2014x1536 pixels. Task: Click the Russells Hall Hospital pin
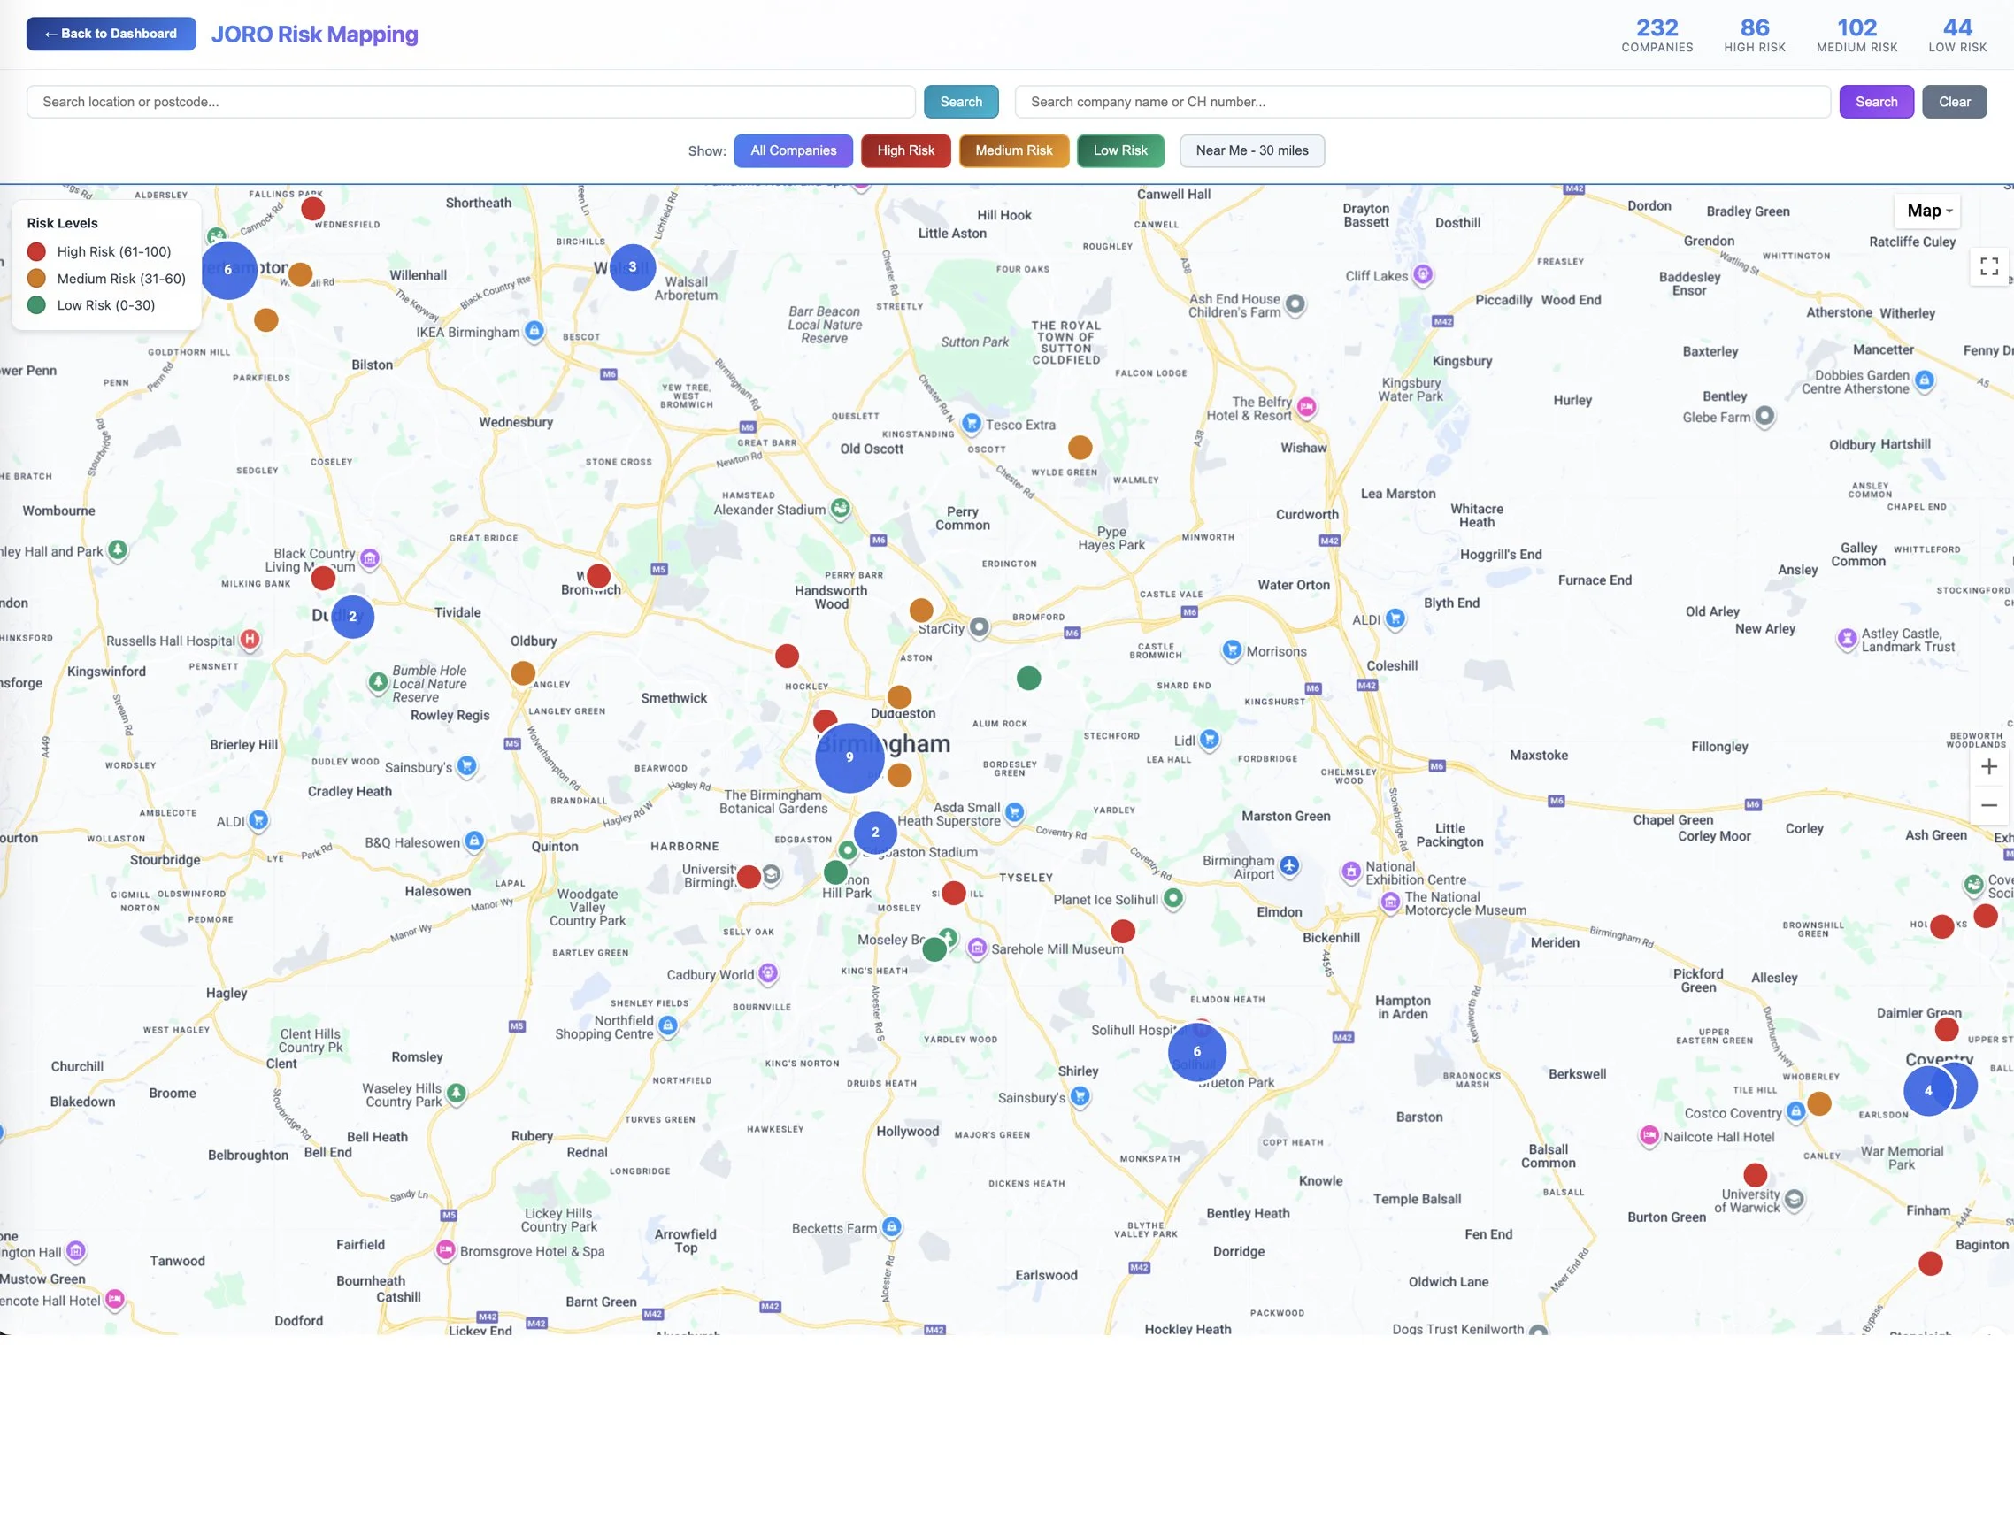pyautogui.click(x=250, y=640)
